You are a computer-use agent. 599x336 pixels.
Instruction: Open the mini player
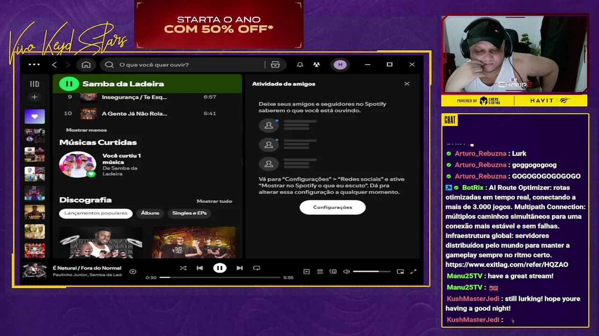400,272
